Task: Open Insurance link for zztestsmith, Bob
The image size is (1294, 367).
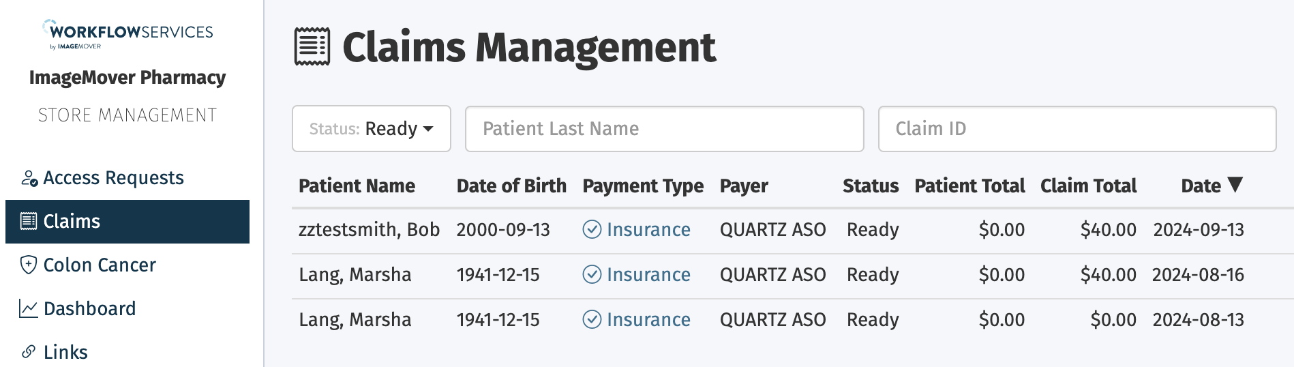Action: pos(648,230)
